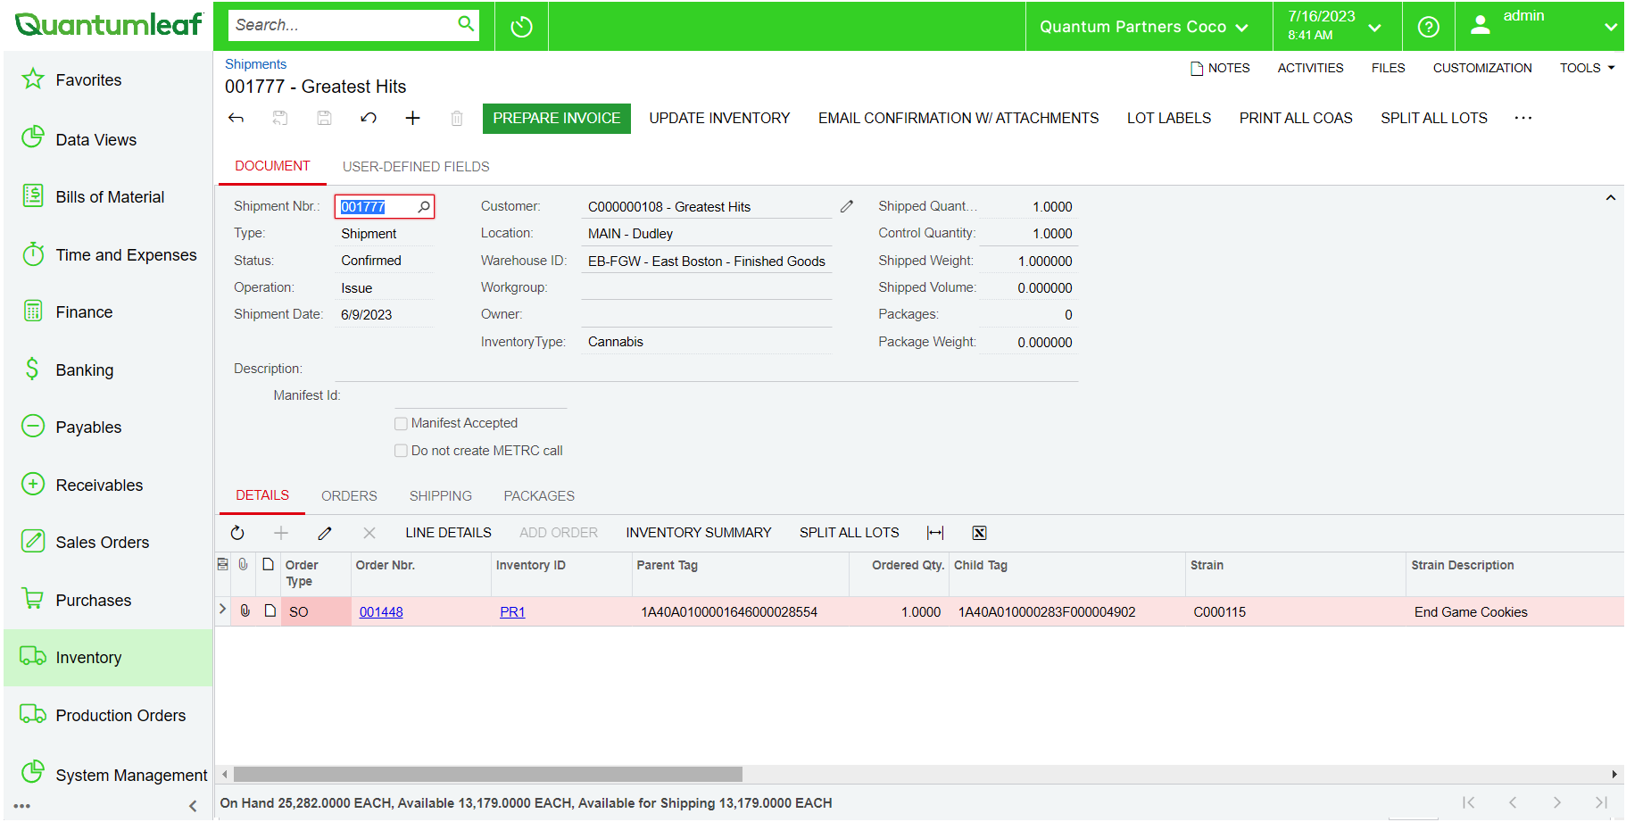1626x822 pixels.
Task: Switch to User-Defined Fields tab
Action: pos(416,167)
